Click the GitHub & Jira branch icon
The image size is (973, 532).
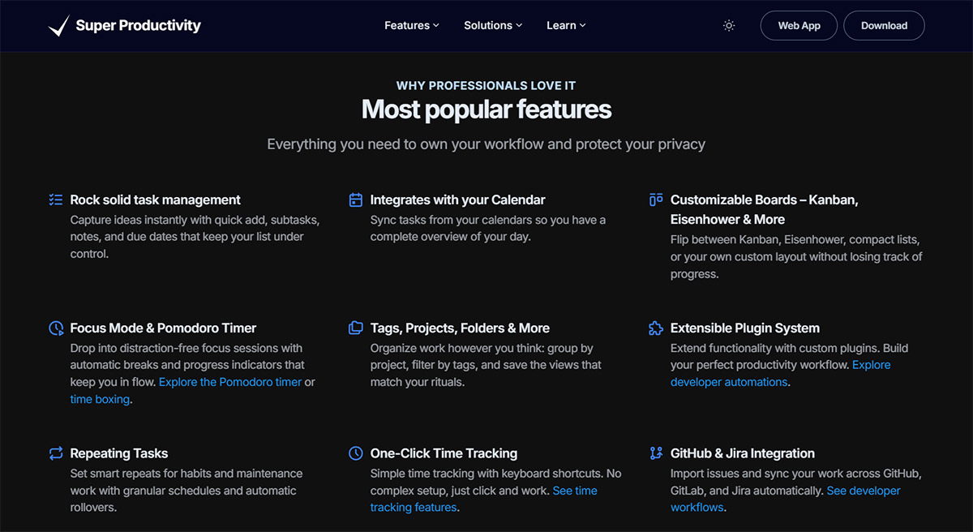tap(656, 453)
